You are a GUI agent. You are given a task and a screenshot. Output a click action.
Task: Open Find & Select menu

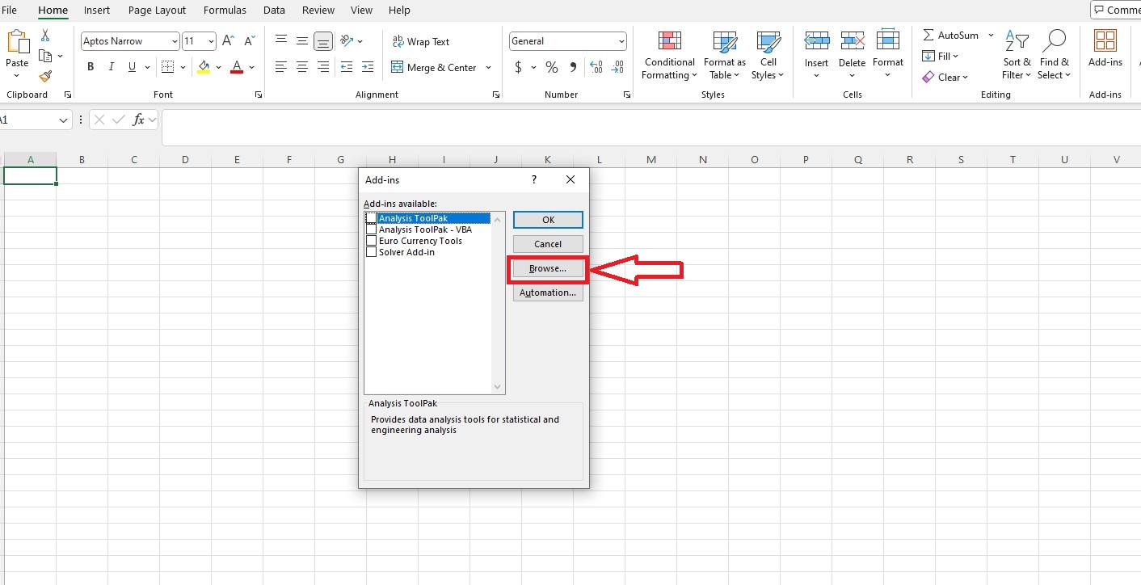point(1055,56)
